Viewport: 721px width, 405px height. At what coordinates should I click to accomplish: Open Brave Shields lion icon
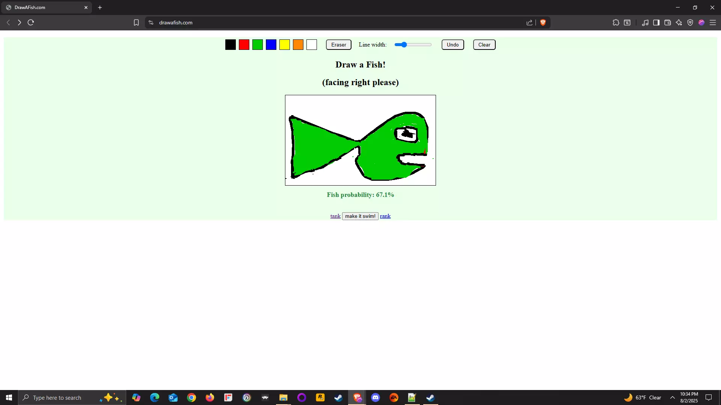543,22
